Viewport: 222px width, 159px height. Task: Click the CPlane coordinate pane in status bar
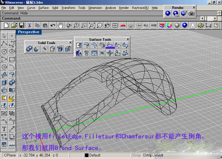click(9, 155)
